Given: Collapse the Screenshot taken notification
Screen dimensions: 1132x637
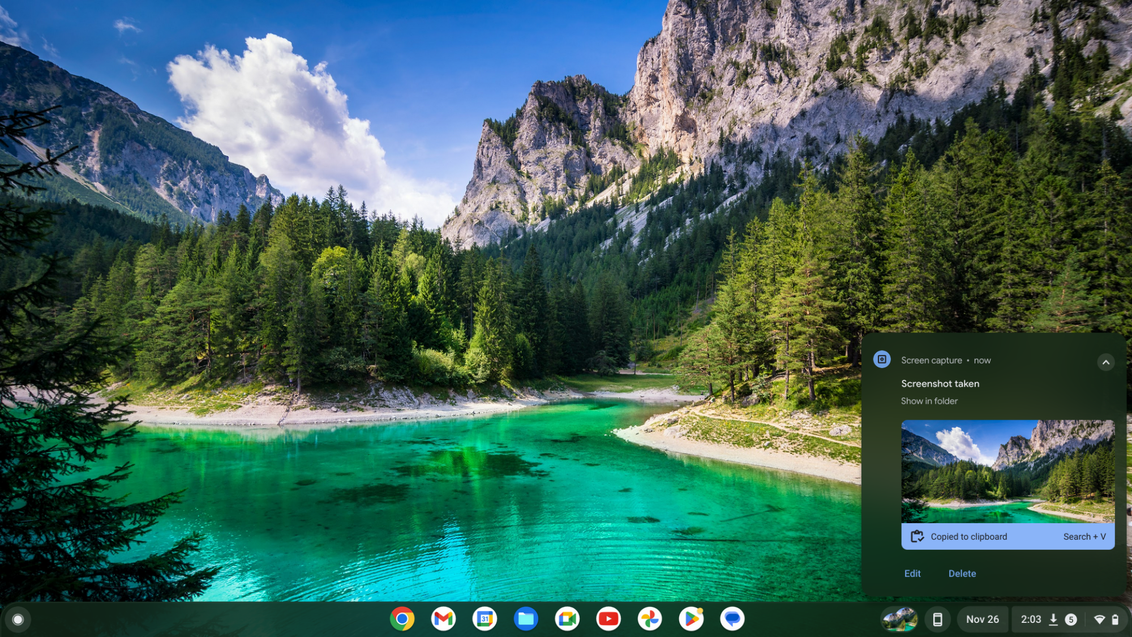Looking at the screenshot, I should click(1105, 362).
